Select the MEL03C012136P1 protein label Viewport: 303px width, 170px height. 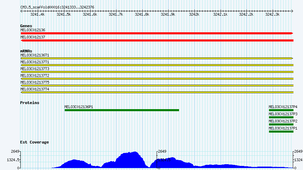click(79, 107)
